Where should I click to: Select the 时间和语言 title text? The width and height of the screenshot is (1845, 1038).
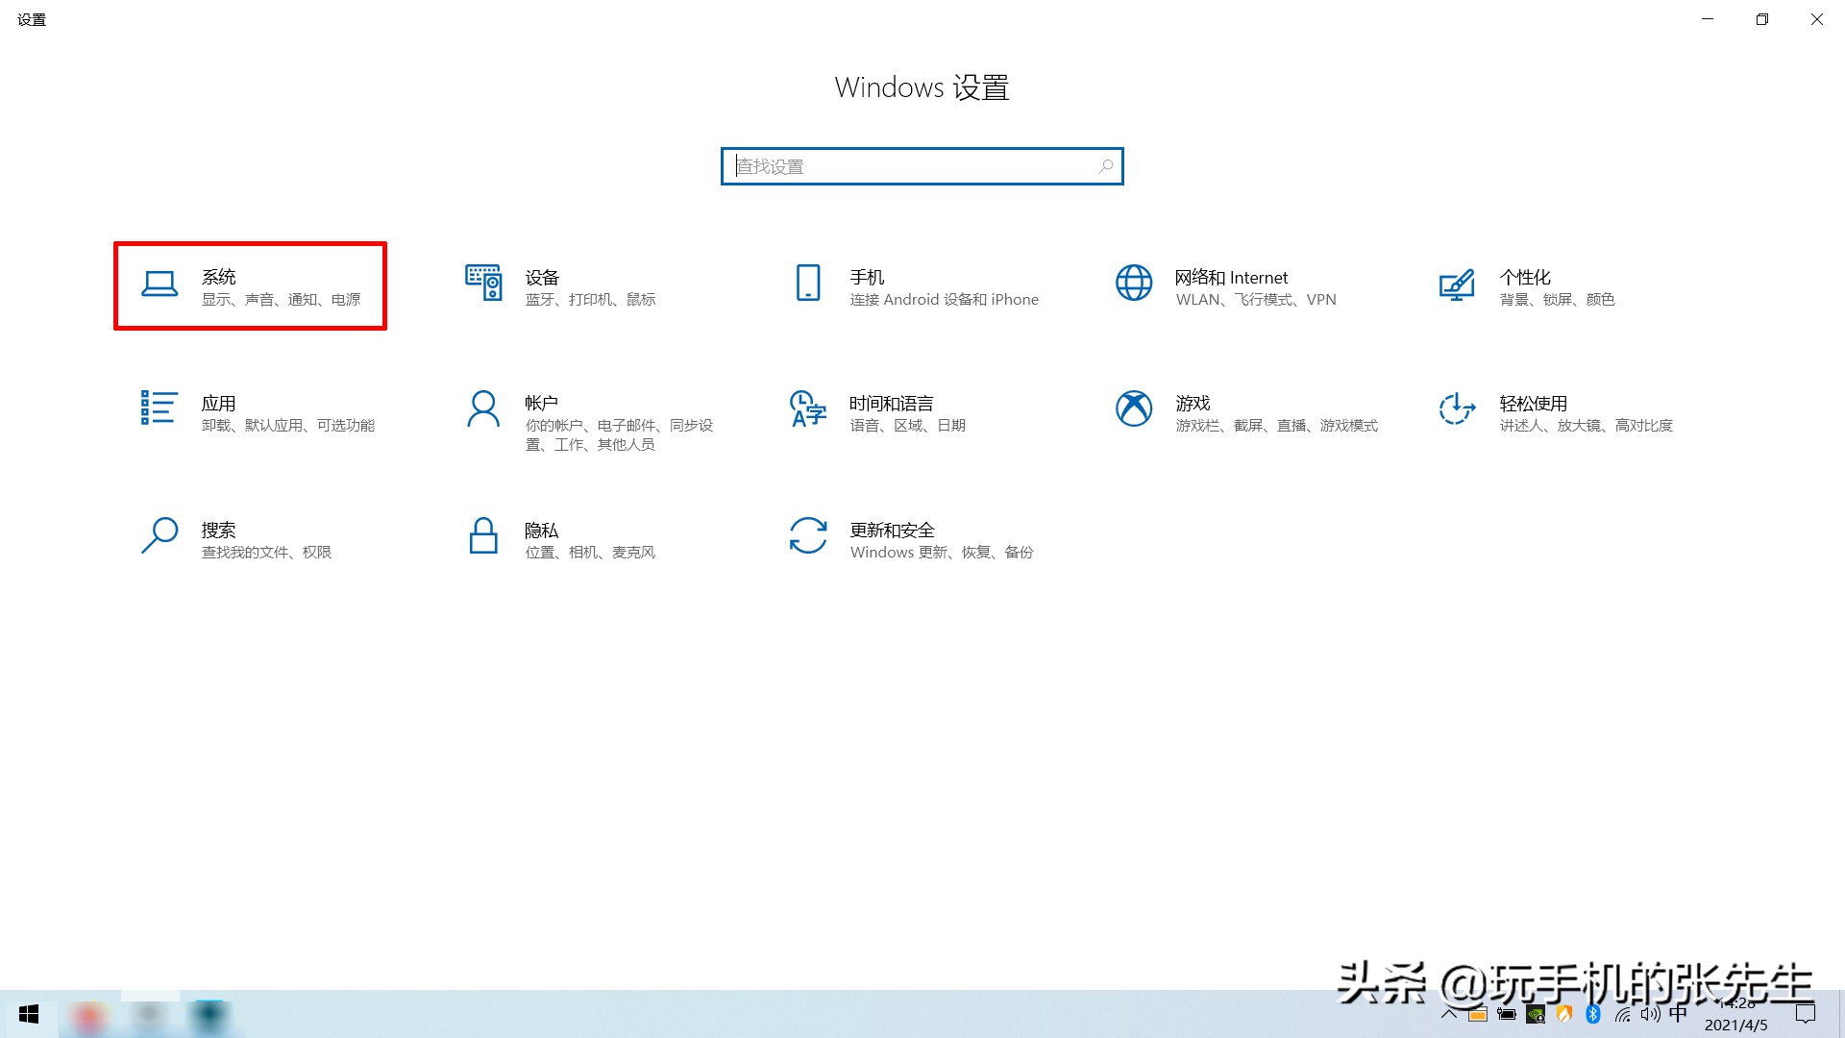pyautogui.click(x=892, y=403)
